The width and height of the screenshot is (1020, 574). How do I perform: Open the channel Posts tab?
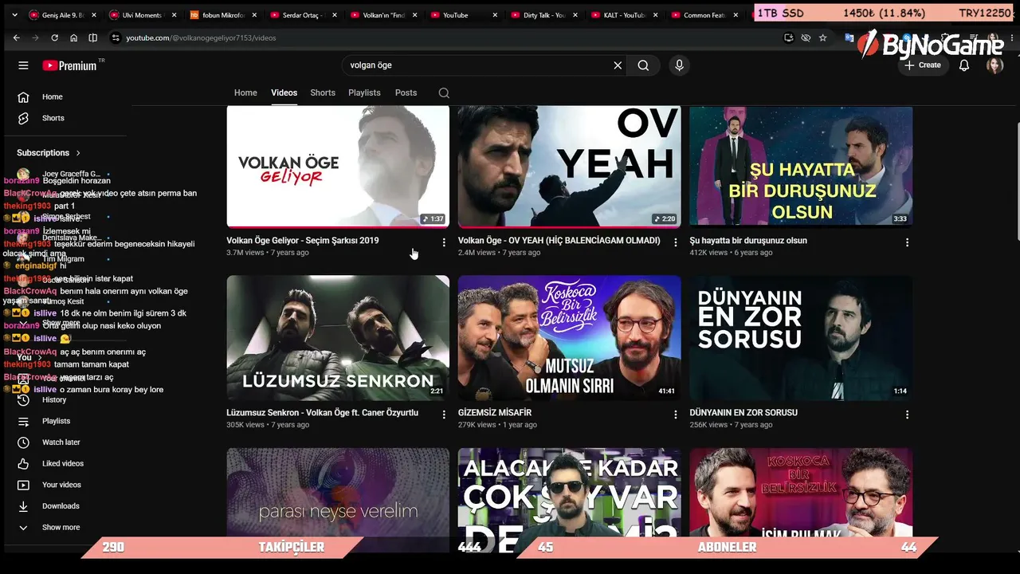click(x=406, y=92)
